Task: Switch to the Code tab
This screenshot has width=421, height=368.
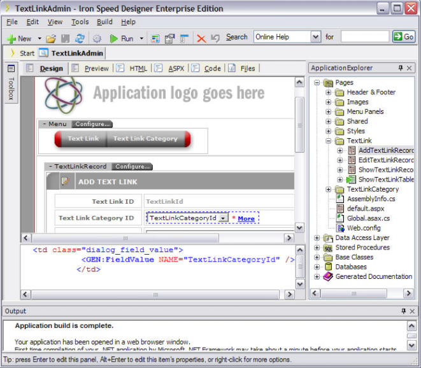Action: 206,69
